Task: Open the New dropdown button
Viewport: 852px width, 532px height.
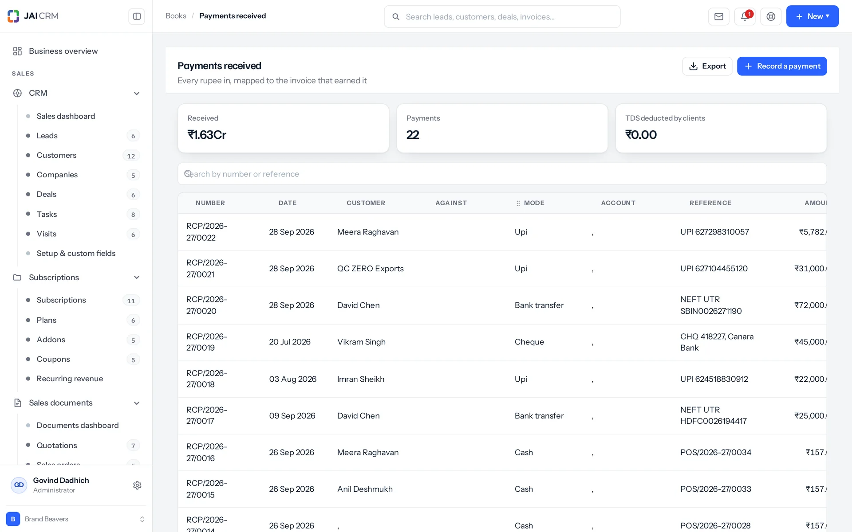Action: coord(812,16)
